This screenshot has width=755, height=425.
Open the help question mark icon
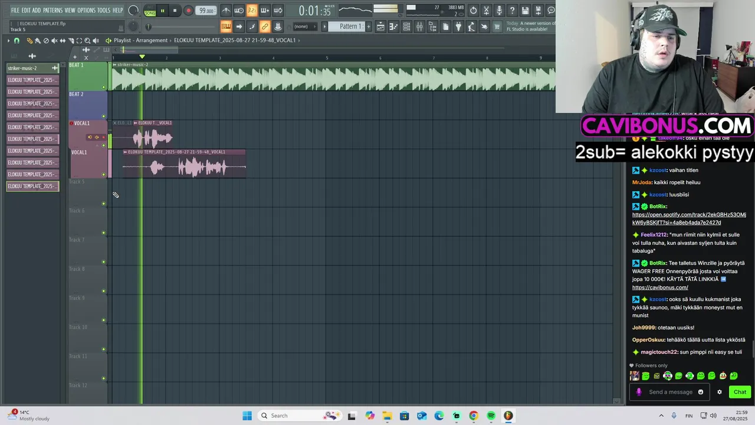512,11
